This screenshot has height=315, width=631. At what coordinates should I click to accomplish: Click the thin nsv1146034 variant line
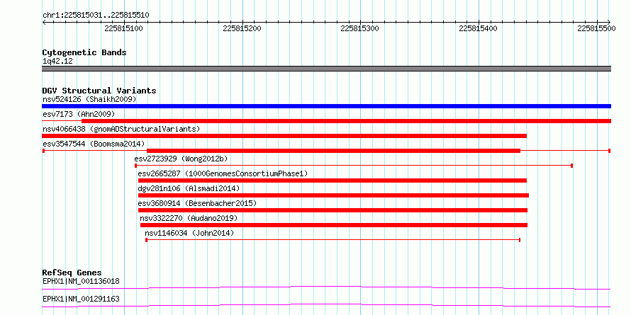pos(333,240)
